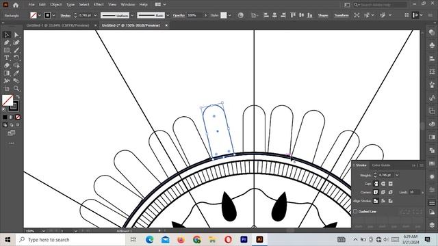This screenshot has width=438, height=246.
Task: Open the Stroke panel options menu
Action: click(422, 165)
